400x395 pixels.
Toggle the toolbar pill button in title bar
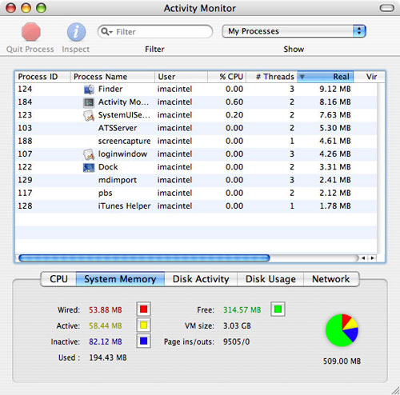[x=386, y=8]
